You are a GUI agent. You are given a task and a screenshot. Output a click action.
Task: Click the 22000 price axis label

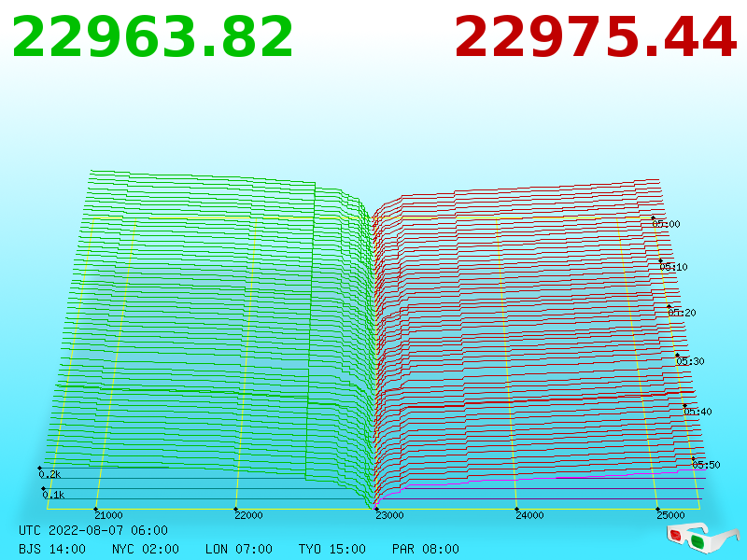tap(248, 515)
